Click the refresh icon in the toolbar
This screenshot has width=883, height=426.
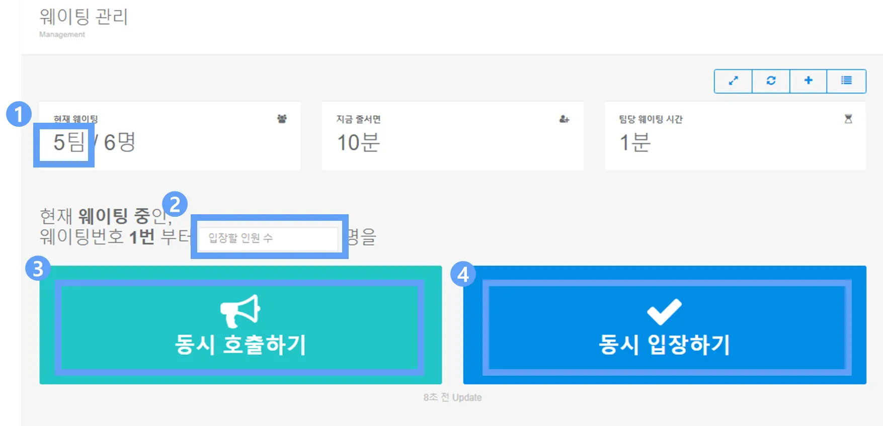(771, 80)
